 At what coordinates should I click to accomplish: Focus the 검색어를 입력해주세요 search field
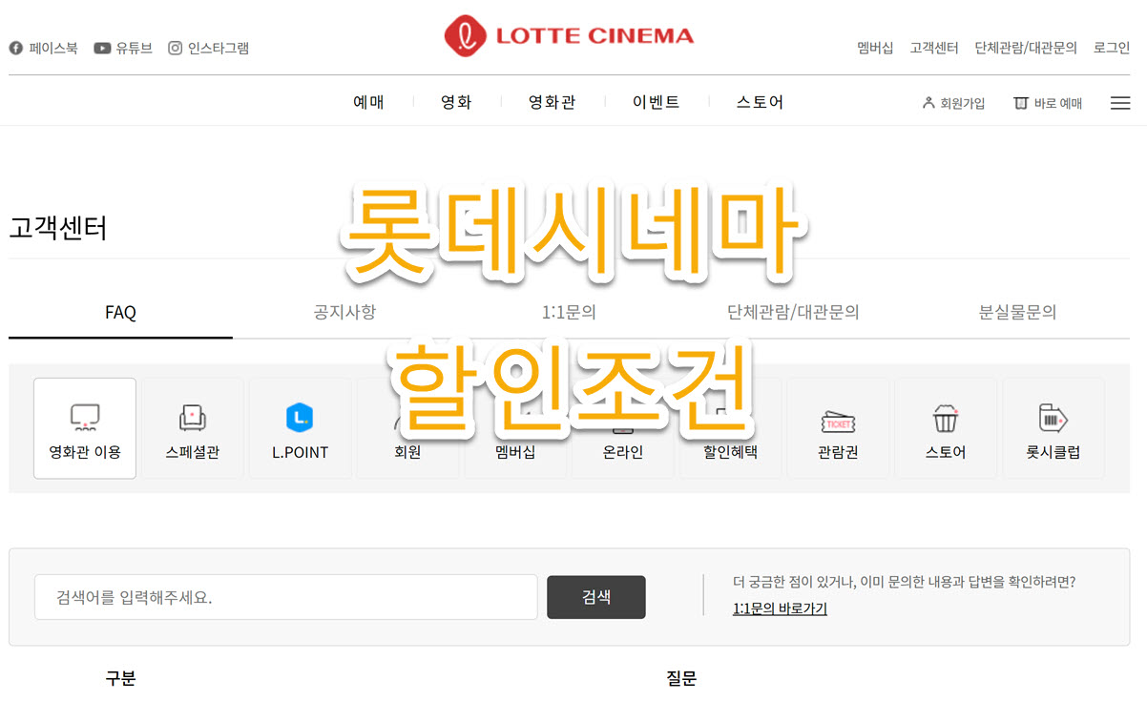coord(286,597)
